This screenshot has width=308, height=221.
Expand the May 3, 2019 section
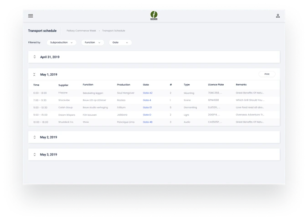tap(35, 154)
